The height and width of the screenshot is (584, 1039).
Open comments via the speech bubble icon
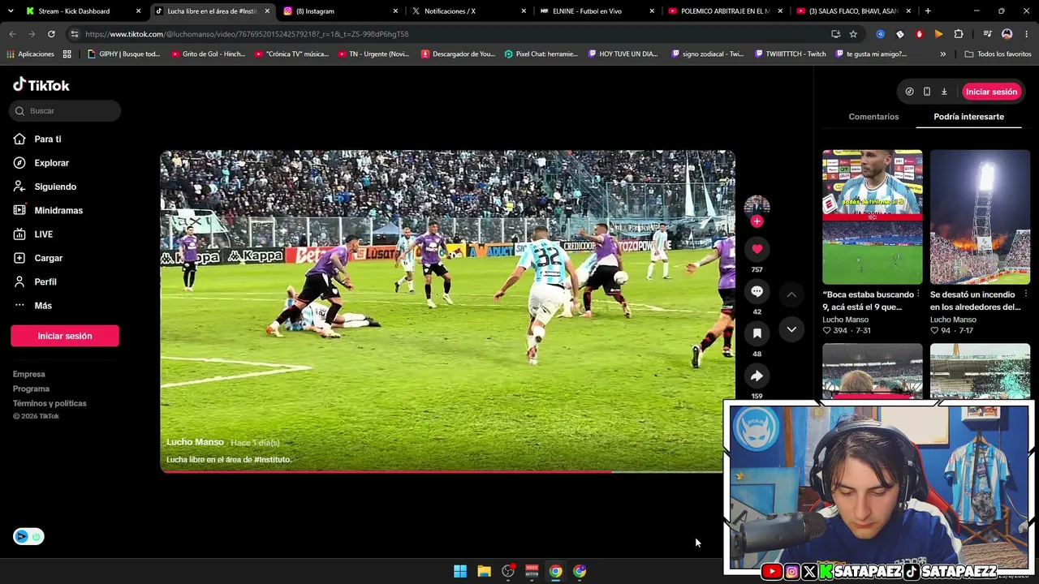[757, 291]
